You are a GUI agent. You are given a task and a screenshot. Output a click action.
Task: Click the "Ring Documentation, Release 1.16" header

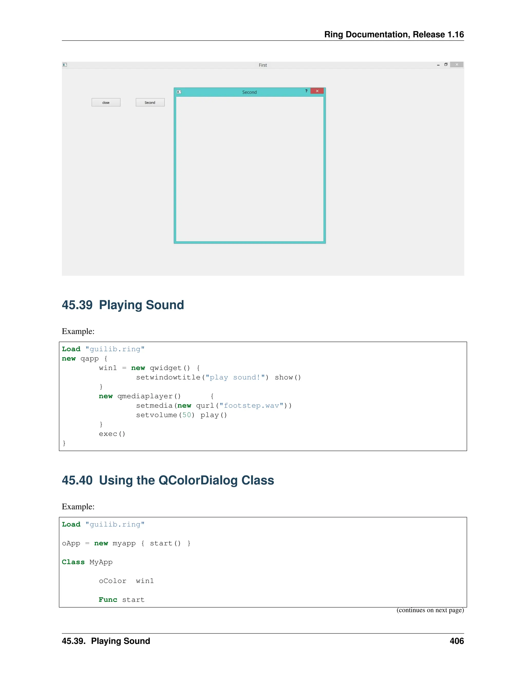pyautogui.click(x=394, y=34)
